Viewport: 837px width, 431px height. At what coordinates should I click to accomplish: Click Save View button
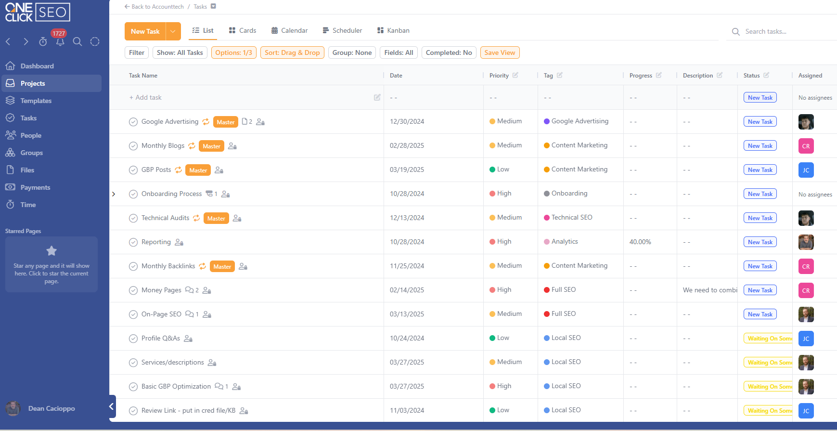tap(500, 52)
